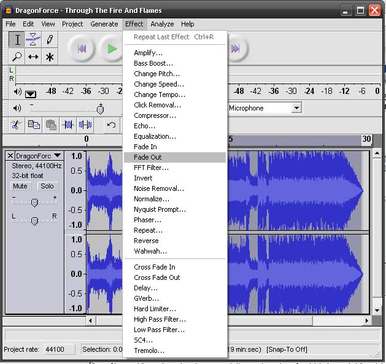This screenshot has width=386, height=364.
Task: Select the Draw pencil tool
Action: (x=50, y=40)
